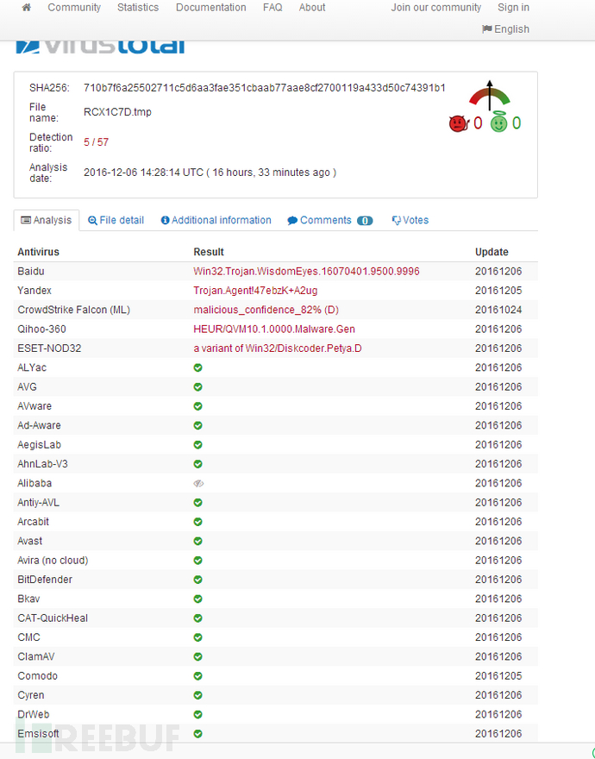Click the Yandex antivirus name
This screenshot has width=595, height=759.
(x=34, y=291)
